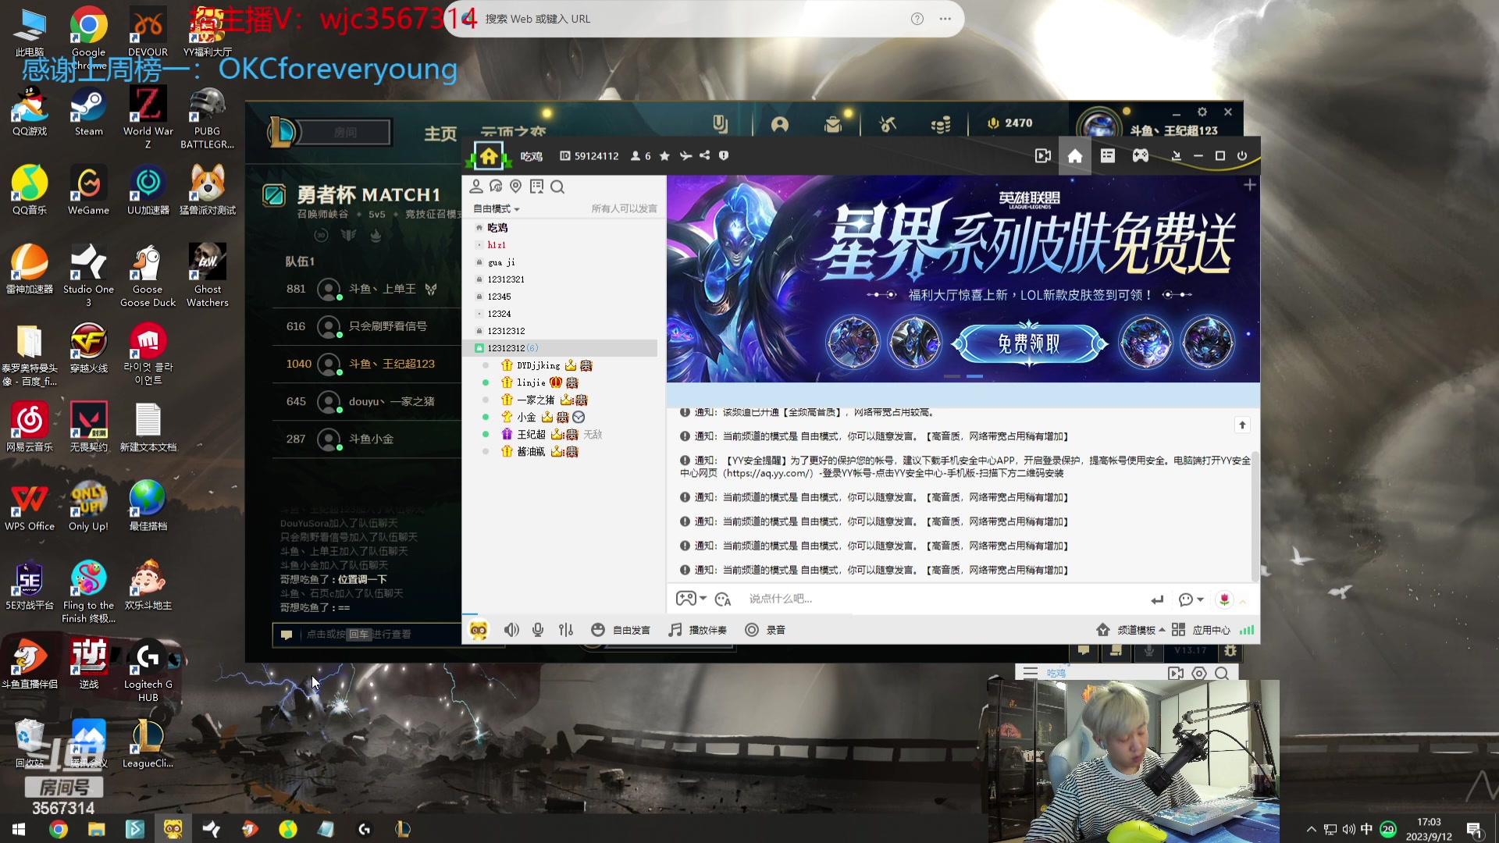The image size is (1499, 843).
Task: Open the 主页 tab in League client
Action: 440,133
